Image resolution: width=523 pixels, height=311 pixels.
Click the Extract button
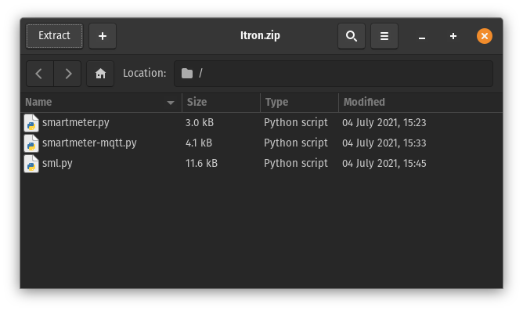(x=54, y=36)
